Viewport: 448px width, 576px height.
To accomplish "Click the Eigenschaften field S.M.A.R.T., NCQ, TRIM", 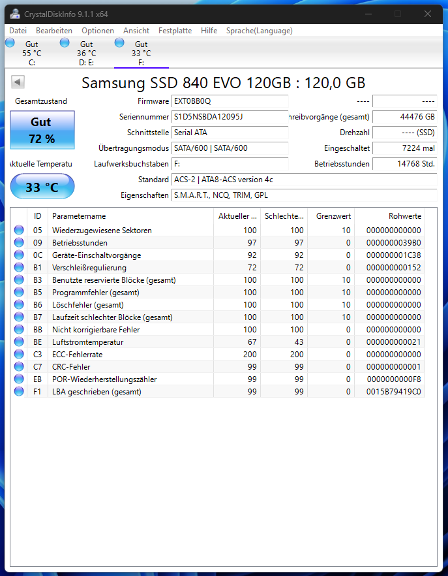I will coord(304,195).
